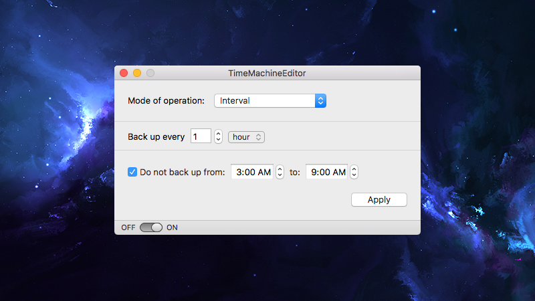Screen dimensions: 535x301
Task: Uncheck Do not back up from checkbox
Action: 132,172
